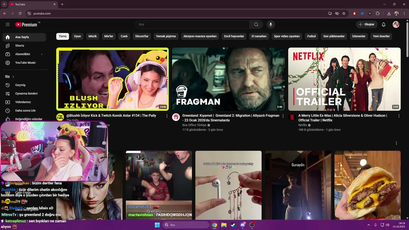Start voice search with microphone icon
409x230 pixels.
[x=271, y=25]
